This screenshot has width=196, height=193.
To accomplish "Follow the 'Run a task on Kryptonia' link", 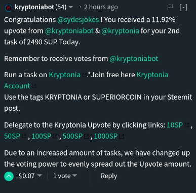I will [x=65, y=75].
